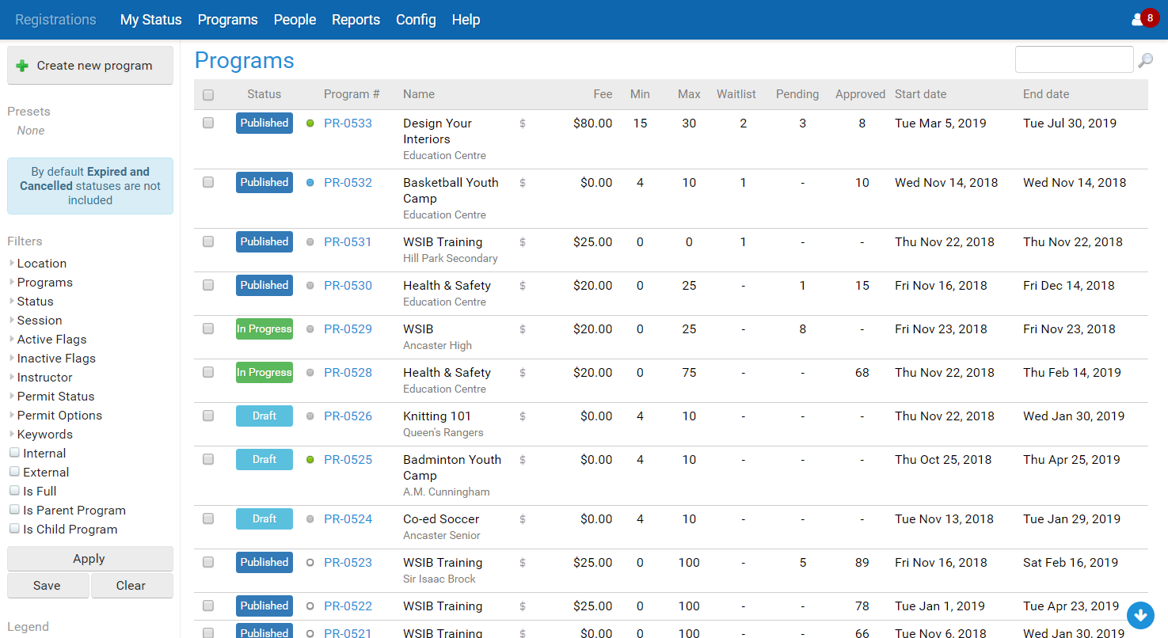Click the Apply filters button
Screen dimensions: 1168x638
point(90,559)
